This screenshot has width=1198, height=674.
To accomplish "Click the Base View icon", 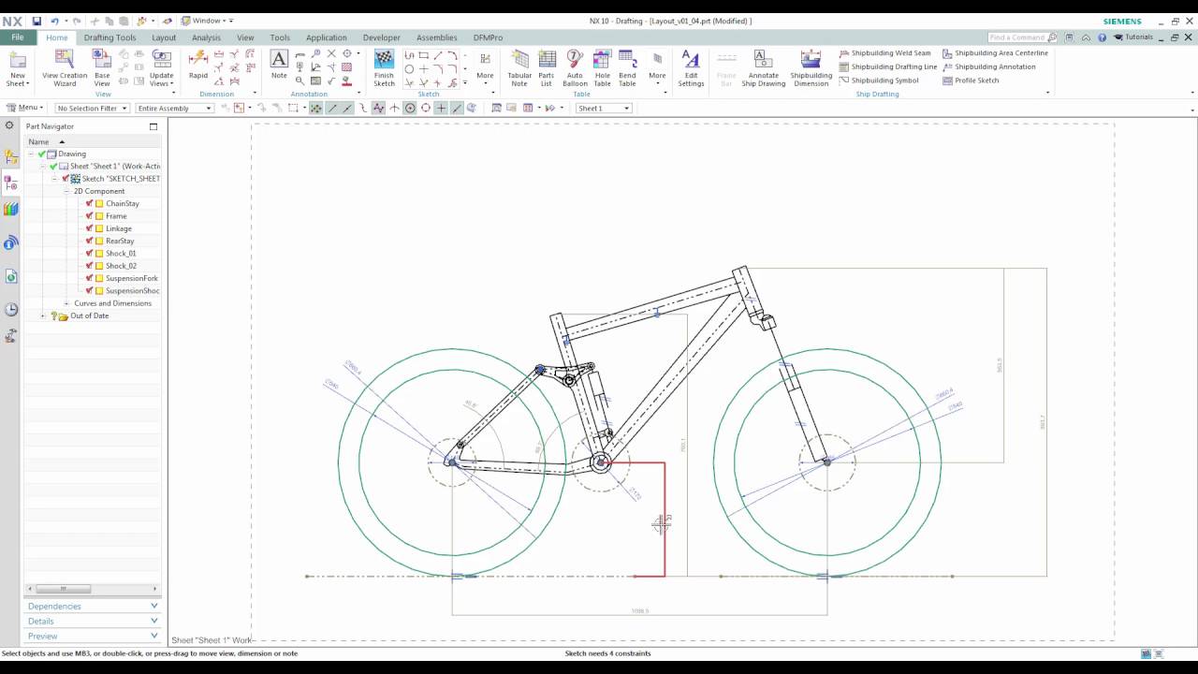I will point(102,60).
